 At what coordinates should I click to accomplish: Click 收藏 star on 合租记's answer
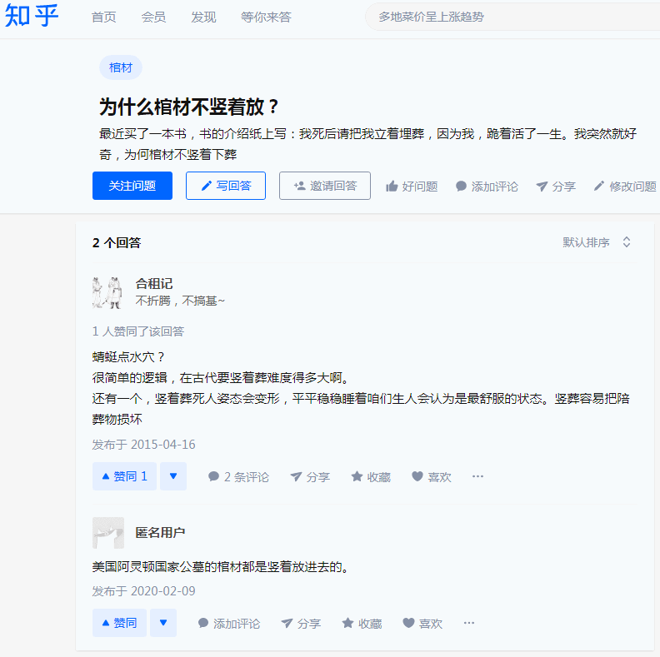coord(371,477)
